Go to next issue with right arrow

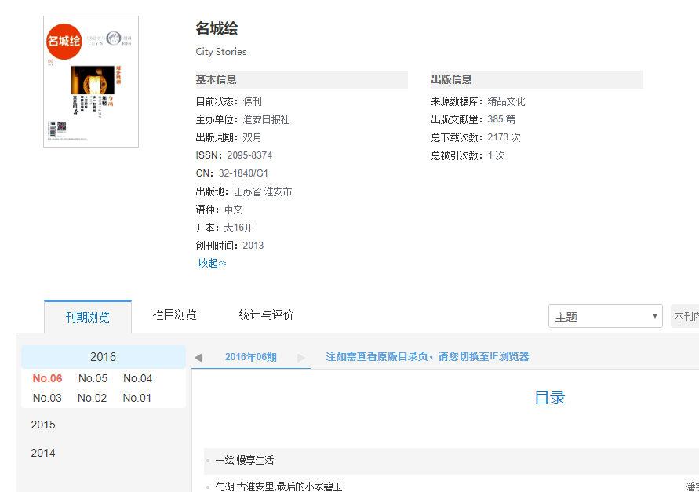[301, 358]
